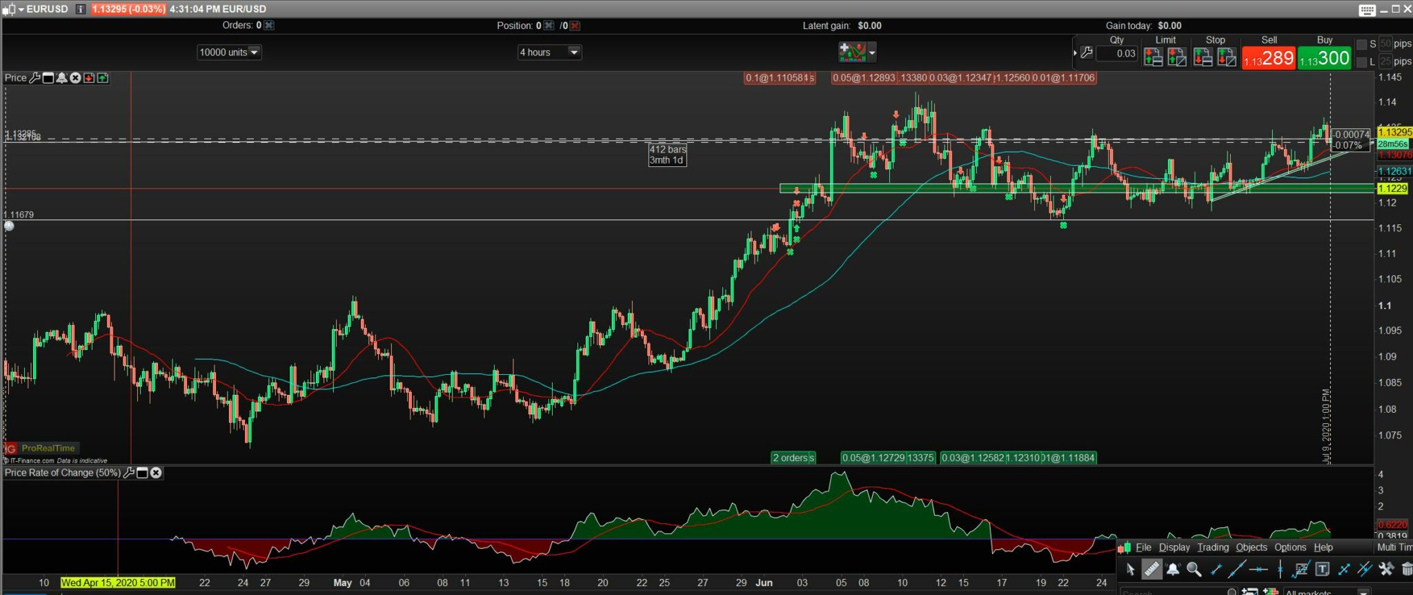Viewport: 1413px width, 595px height.
Task: Open the 10000 units size dropdown
Action: point(229,52)
